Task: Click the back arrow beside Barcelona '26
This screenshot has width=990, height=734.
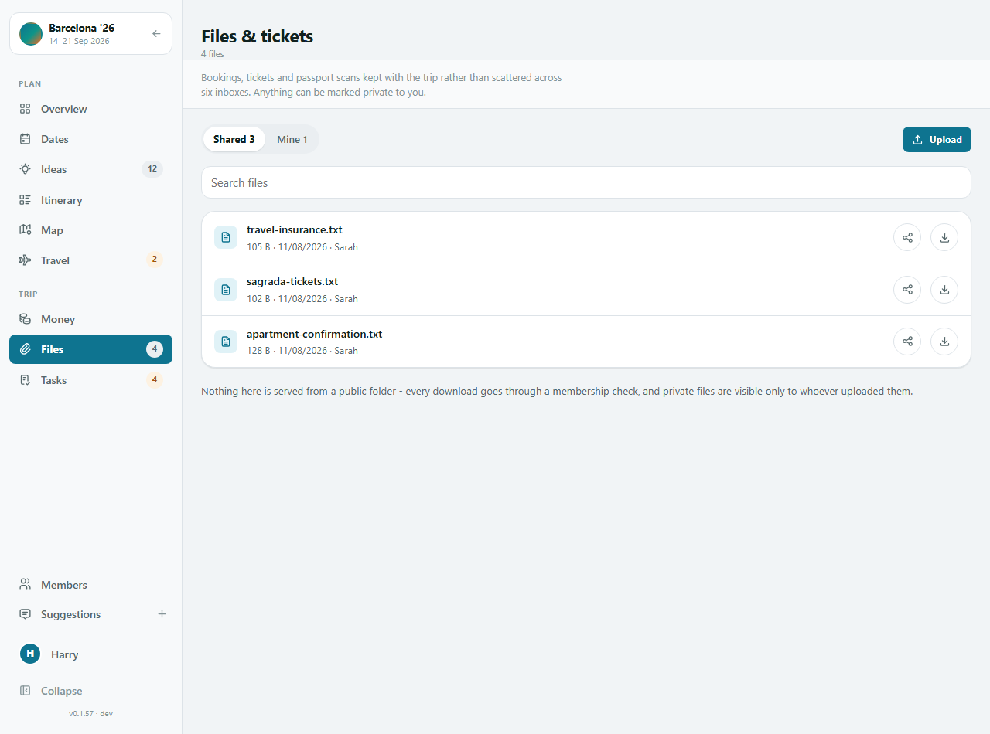Action: (156, 34)
